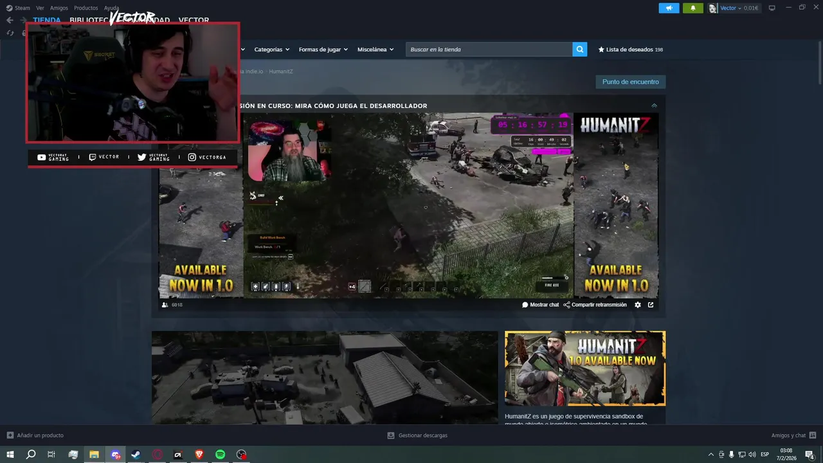Image resolution: width=823 pixels, height=463 pixels.
Task: Expand the Formas de jugar dropdown
Action: click(x=323, y=50)
